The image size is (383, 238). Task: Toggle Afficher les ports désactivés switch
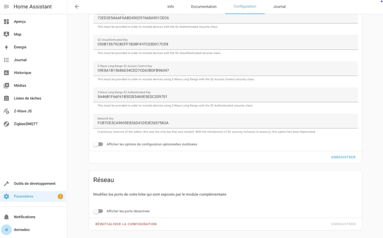(98, 211)
